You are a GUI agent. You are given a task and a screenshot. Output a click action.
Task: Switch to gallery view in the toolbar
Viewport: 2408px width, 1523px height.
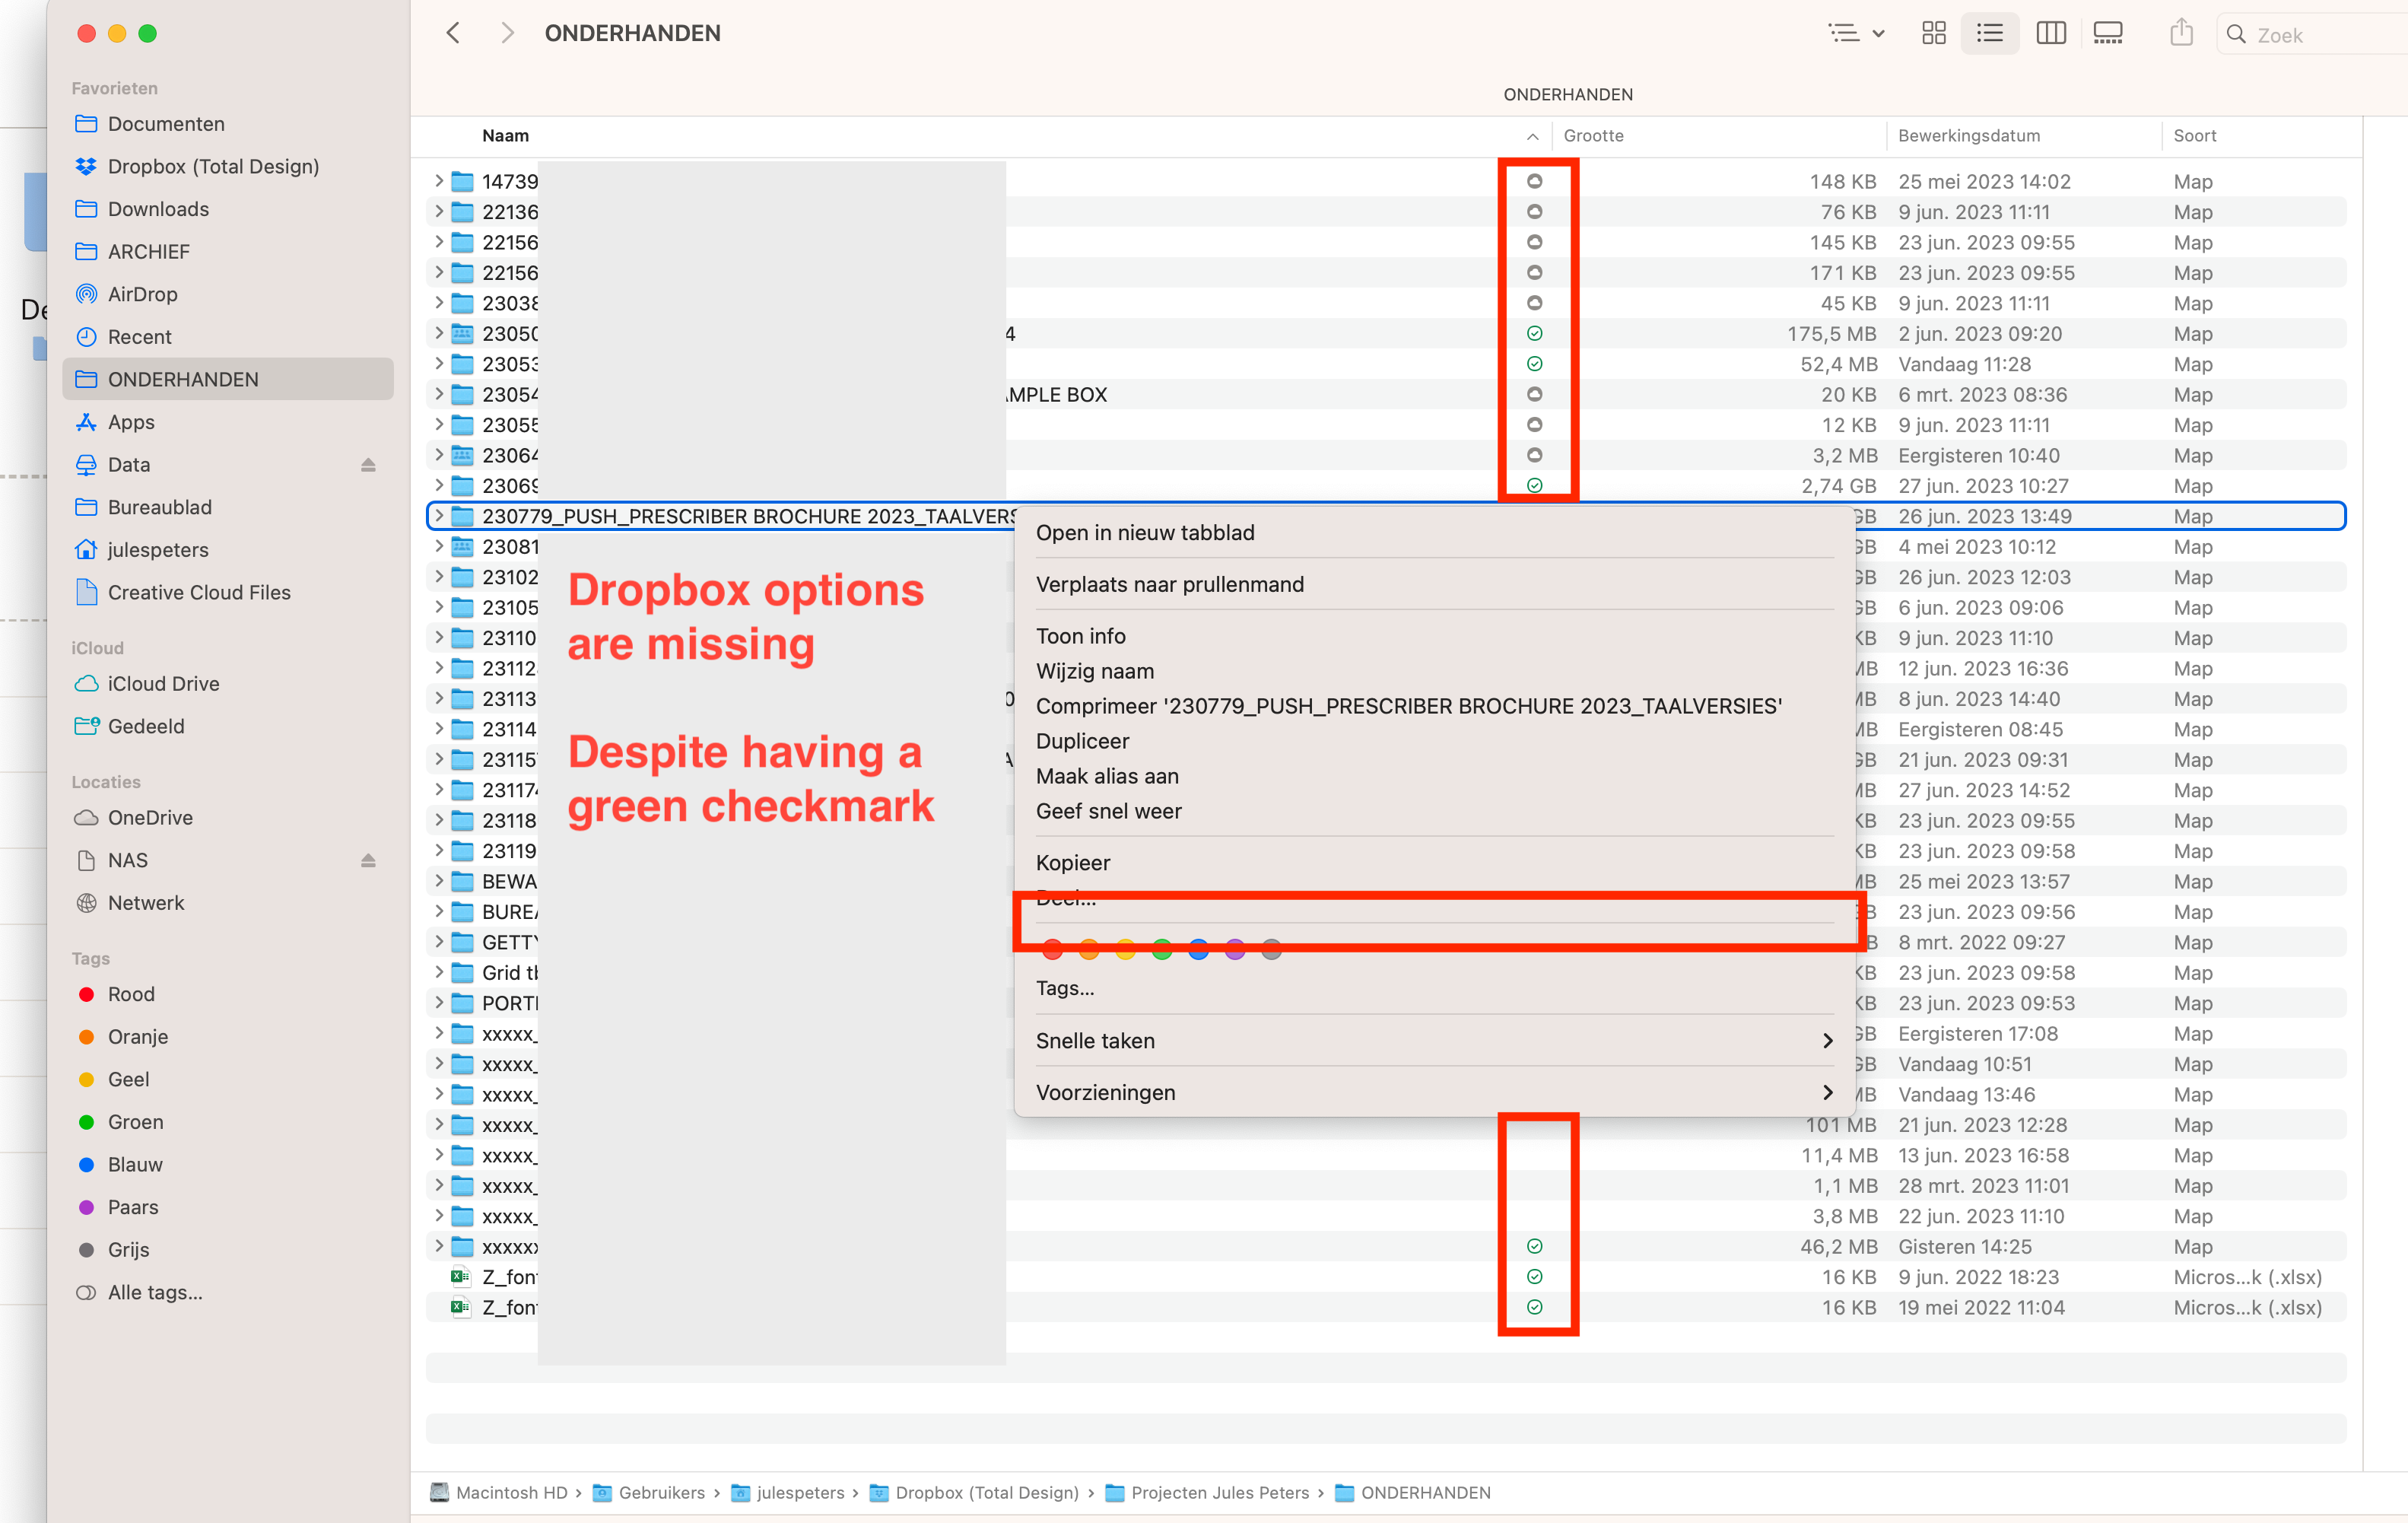pos(2108,33)
